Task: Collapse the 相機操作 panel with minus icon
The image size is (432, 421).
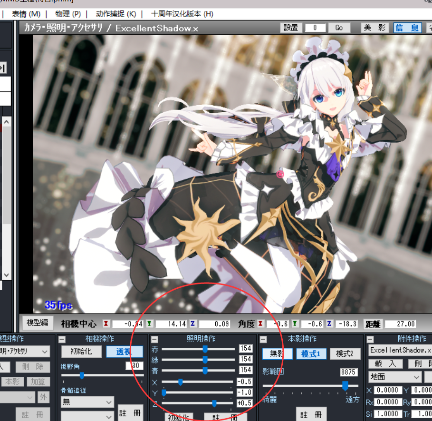Action: click(x=62, y=339)
